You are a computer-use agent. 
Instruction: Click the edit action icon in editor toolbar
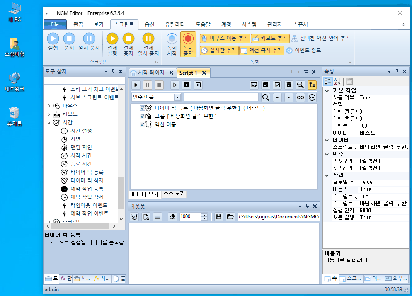coord(254,85)
